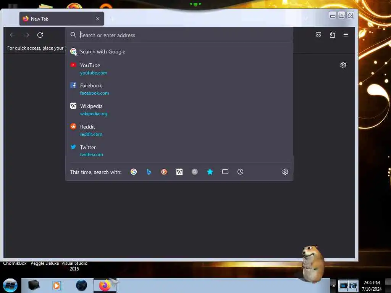Go back with the back arrow
The width and height of the screenshot is (391, 293).
13,35
